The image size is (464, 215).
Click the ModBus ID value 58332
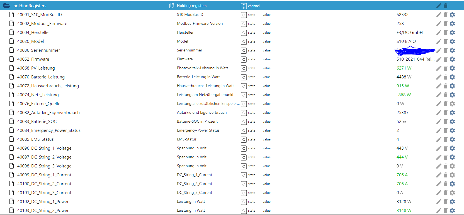pyautogui.click(x=402, y=15)
